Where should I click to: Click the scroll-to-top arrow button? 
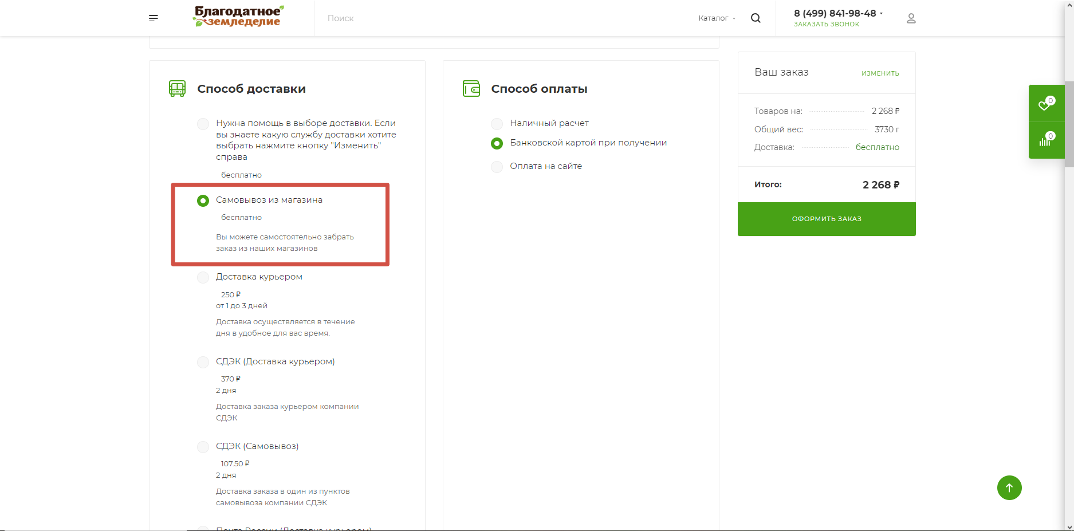tap(1009, 488)
